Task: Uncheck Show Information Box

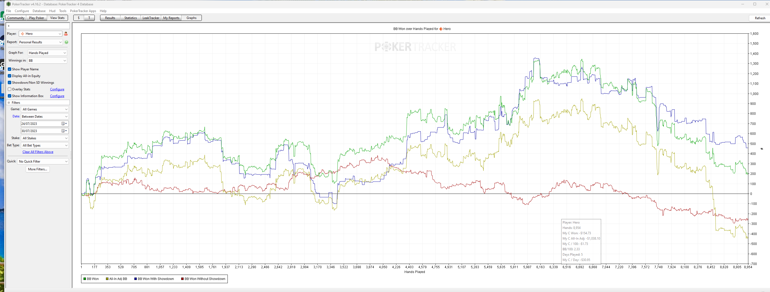Action: 10,96
